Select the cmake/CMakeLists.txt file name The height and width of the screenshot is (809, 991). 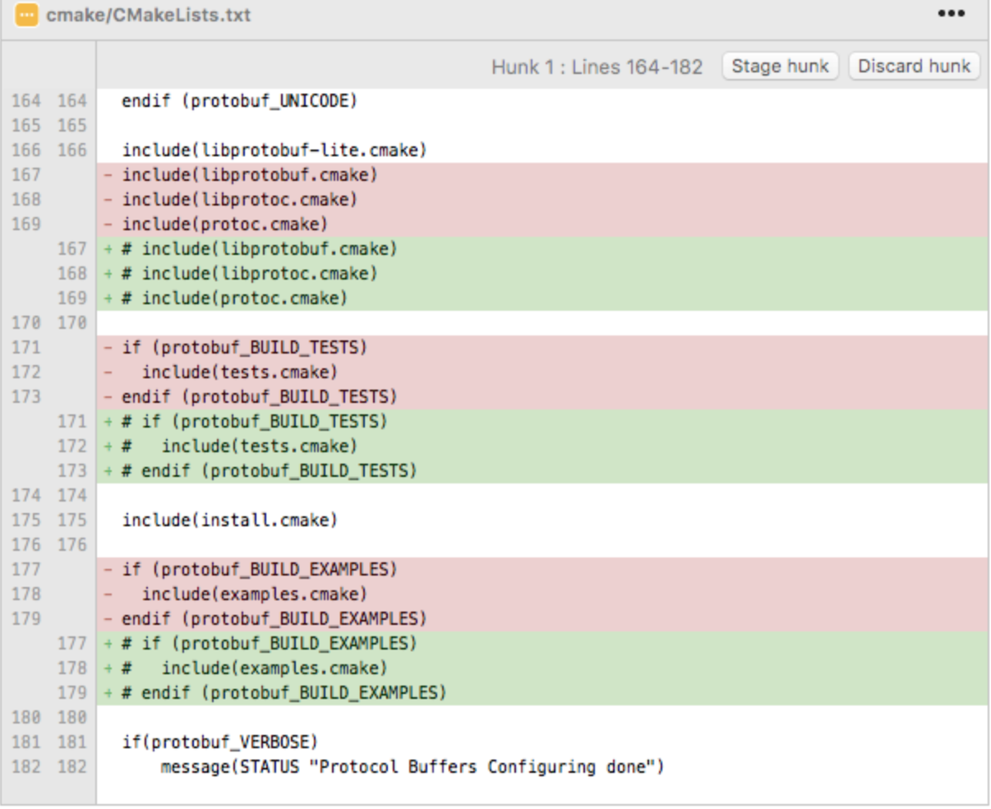pyautogui.click(x=148, y=15)
